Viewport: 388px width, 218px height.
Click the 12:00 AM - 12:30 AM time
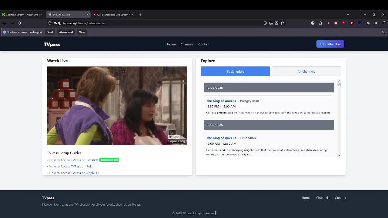221,144
